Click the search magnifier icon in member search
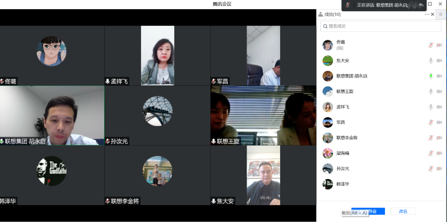This screenshot has width=447, height=222. [325, 26]
